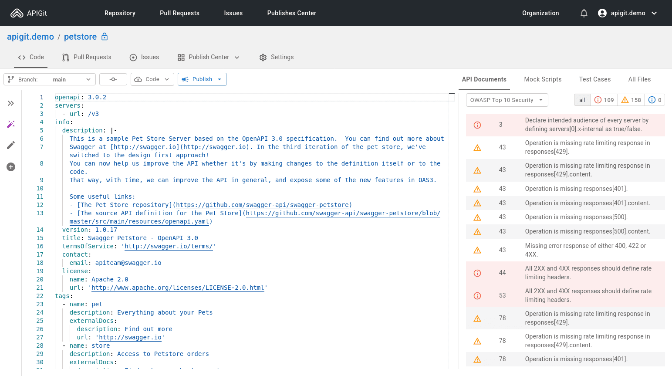This screenshot has width=672, height=376.
Task: Click the Publish button
Action: (202, 79)
